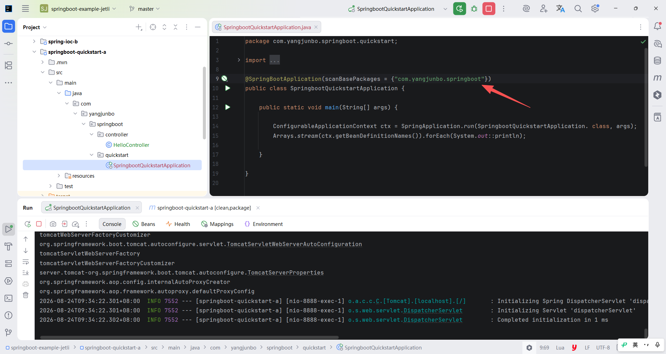This screenshot has width=666, height=354.
Task: Switch to the Beans tab
Action: [x=144, y=224]
